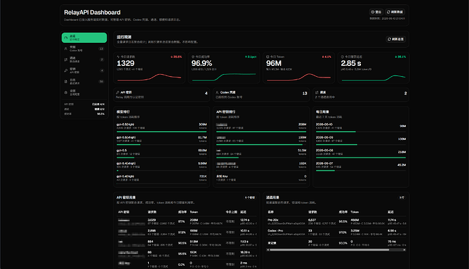
Task: Select the Pro 20x channel row
Action: (x=336, y=221)
